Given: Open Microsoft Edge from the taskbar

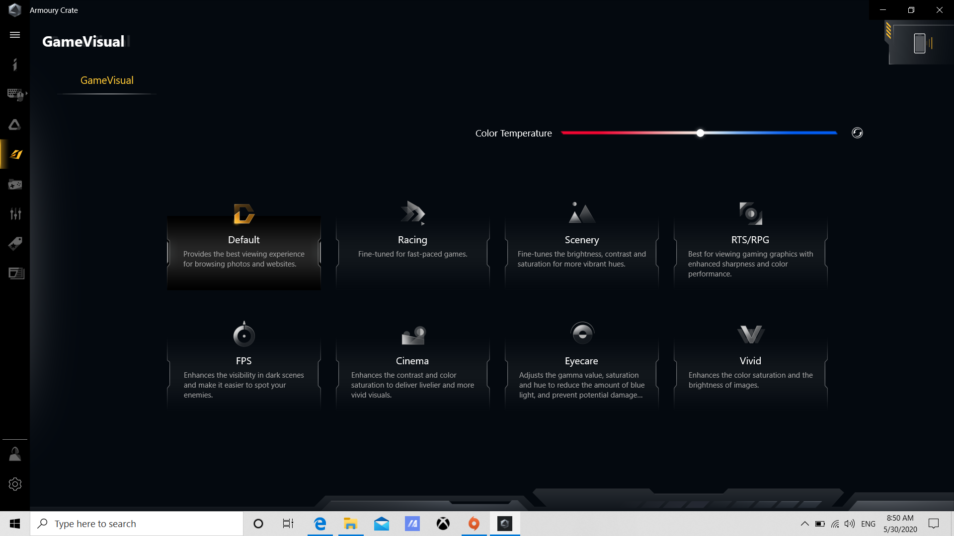Looking at the screenshot, I should 320,524.
